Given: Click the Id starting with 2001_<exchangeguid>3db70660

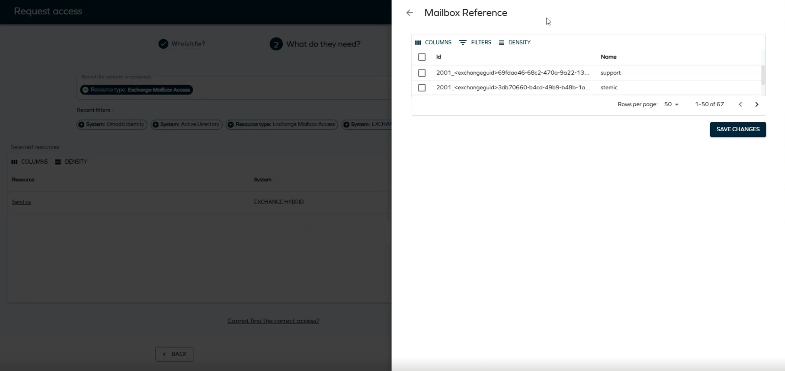Looking at the screenshot, I should coord(513,88).
